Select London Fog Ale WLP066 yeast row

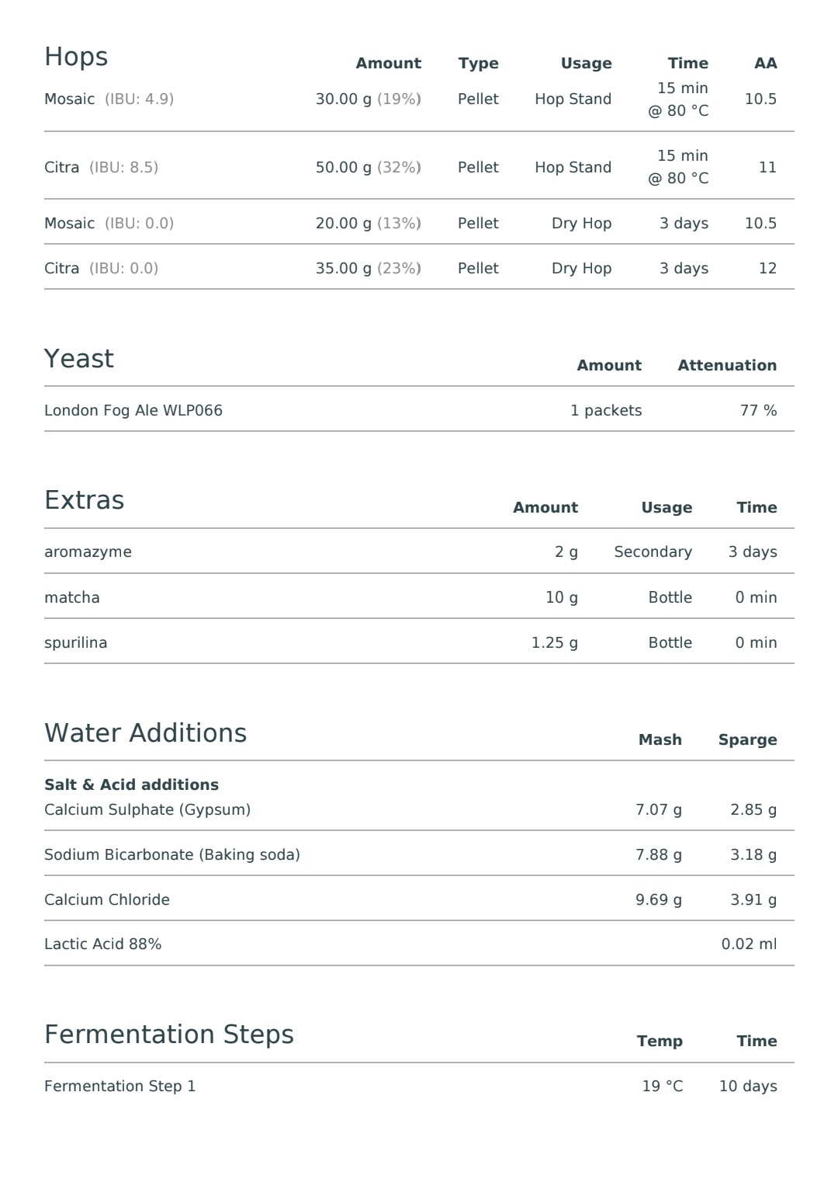pos(419,410)
